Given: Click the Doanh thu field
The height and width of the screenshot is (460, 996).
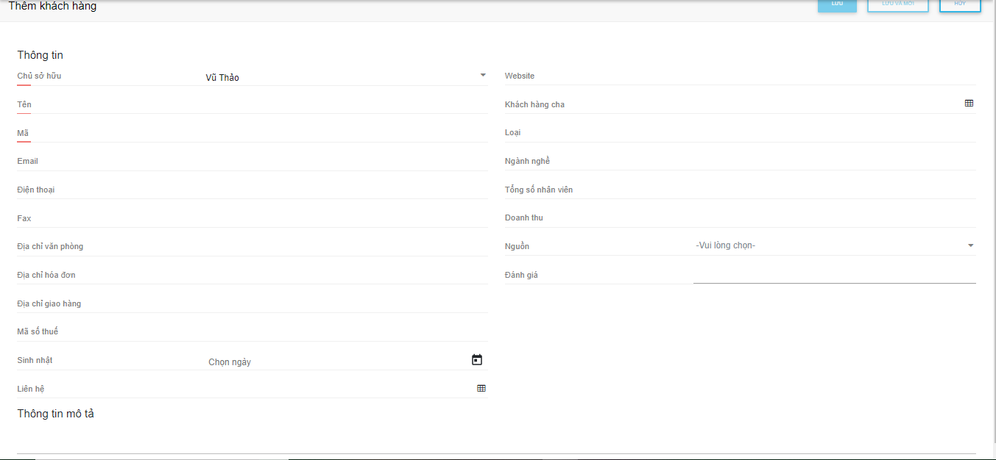Looking at the screenshot, I should [x=832, y=218].
